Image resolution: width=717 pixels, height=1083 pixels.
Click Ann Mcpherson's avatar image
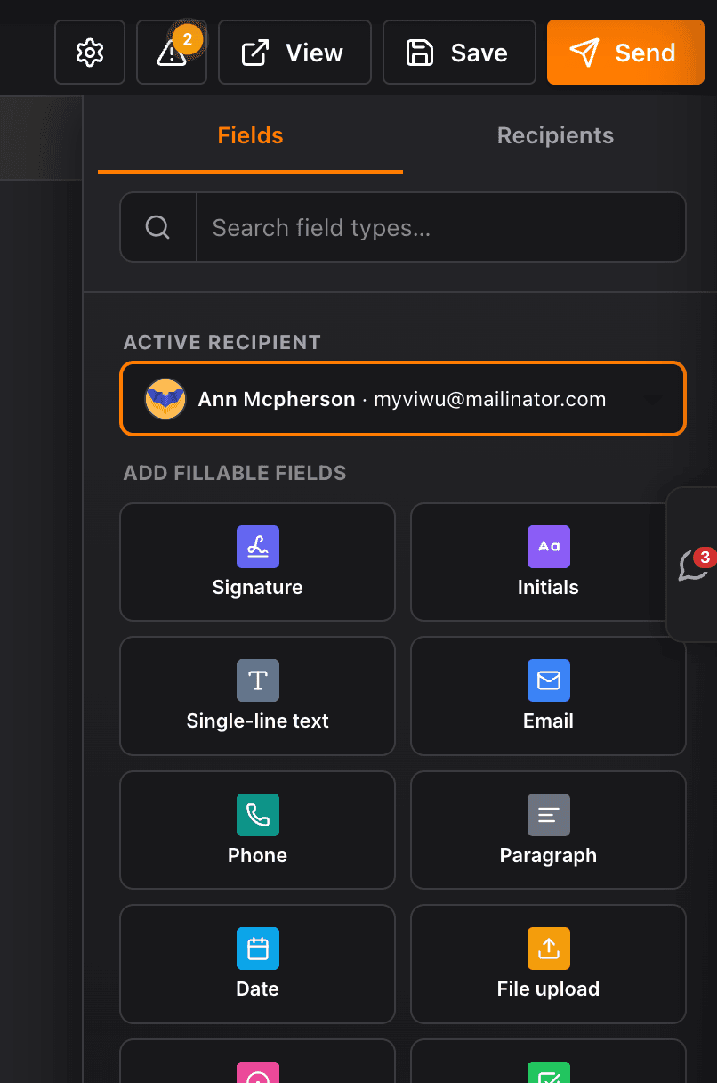(x=165, y=399)
